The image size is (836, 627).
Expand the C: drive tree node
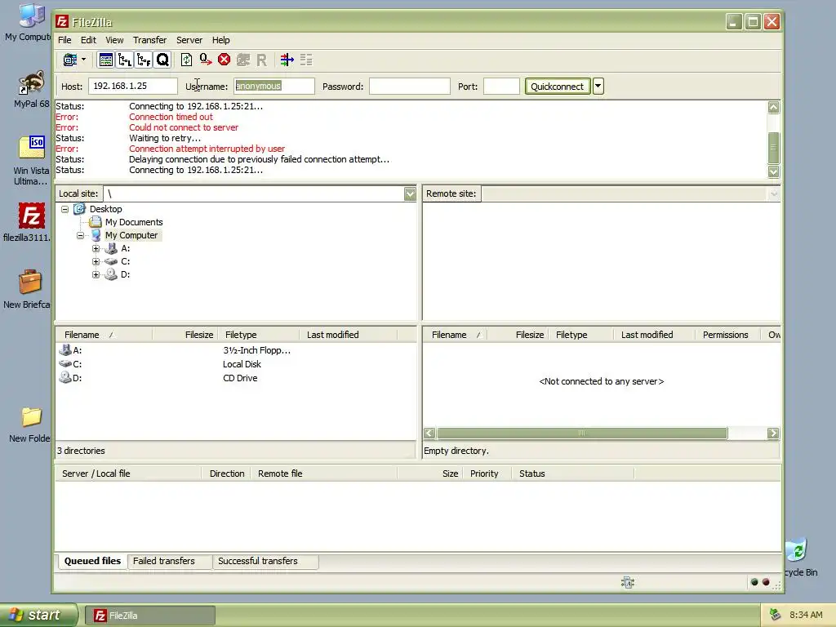point(96,261)
